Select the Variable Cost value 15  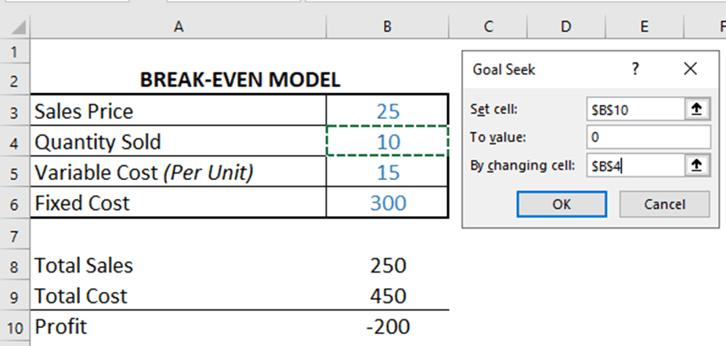388,172
